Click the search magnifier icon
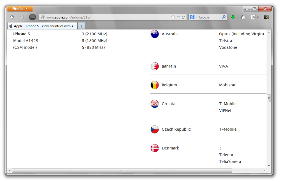Screen dimensions: 281x182 pyautogui.click(x=224, y=17)
